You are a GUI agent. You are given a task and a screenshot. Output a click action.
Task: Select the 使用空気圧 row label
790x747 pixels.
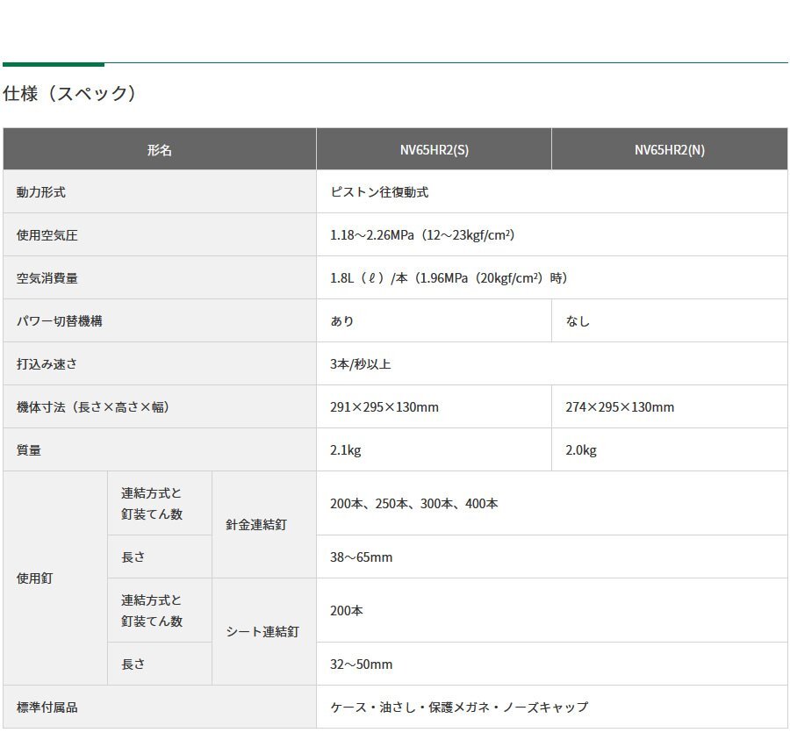point(41,235)
